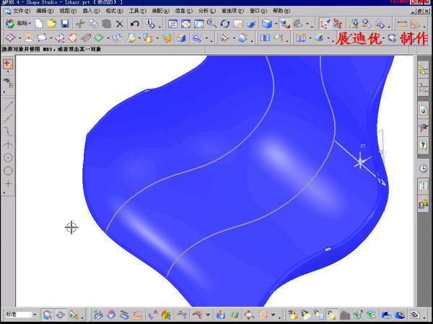
Task: Open the question mark Help tab in resource bar
Action: tap(423, 145)
